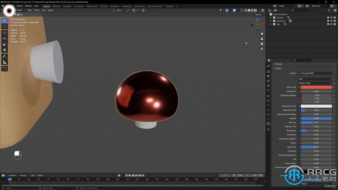Select the Measure tool
338x190 pixels.
coord(4,62)
